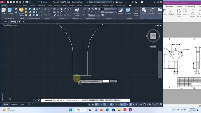Select the Box solid tool
Viewport: 201px width, 113px height.
pos(3,11)
